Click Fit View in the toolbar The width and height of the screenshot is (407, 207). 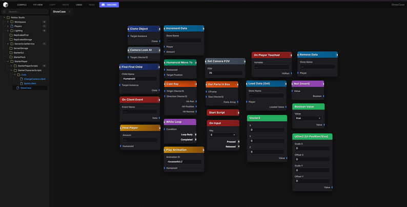pos(38,5)
